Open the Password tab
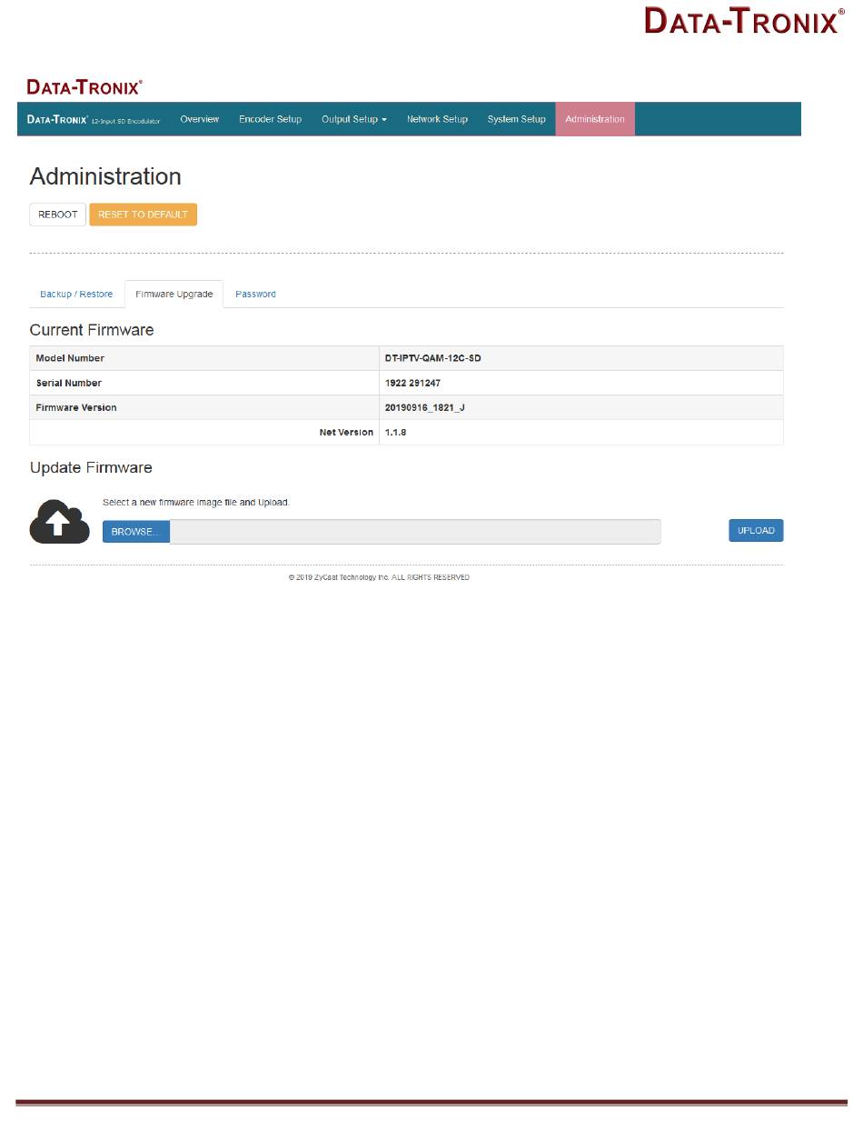Screen dimensions: 863x1140 255,294
